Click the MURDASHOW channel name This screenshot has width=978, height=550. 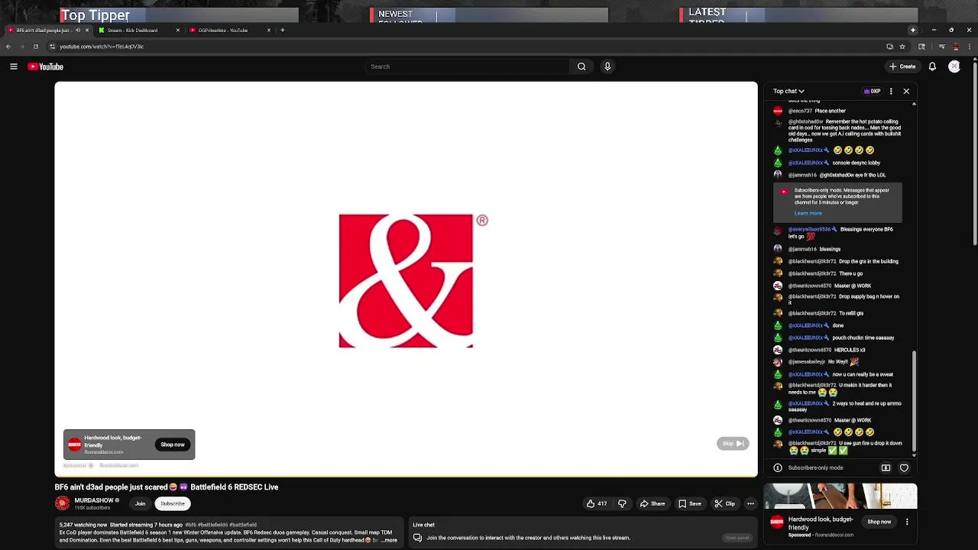click(x=94, y=500)
